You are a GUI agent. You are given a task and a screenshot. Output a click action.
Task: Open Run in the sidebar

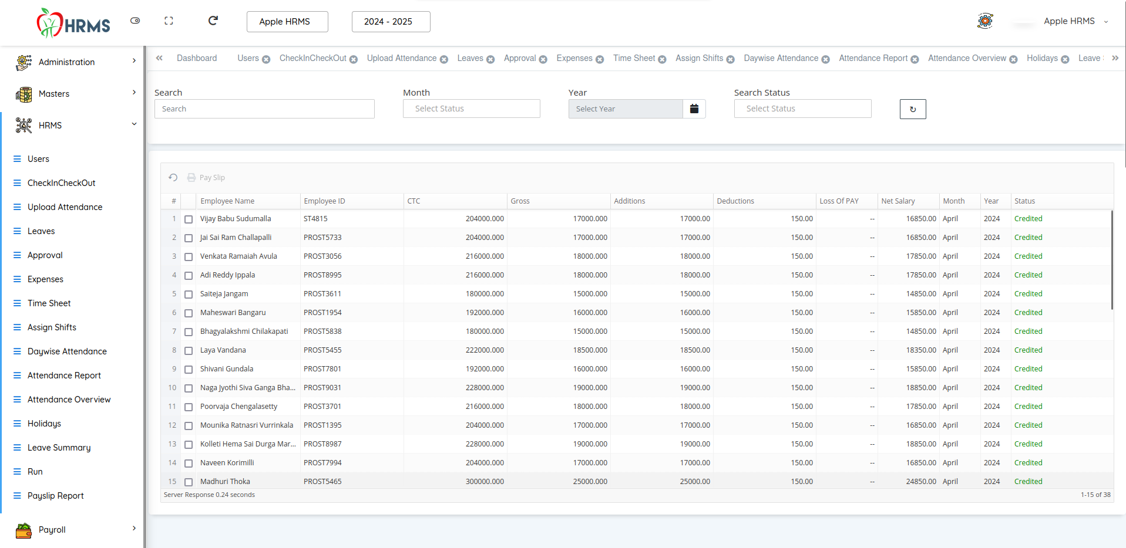point(35,472)
